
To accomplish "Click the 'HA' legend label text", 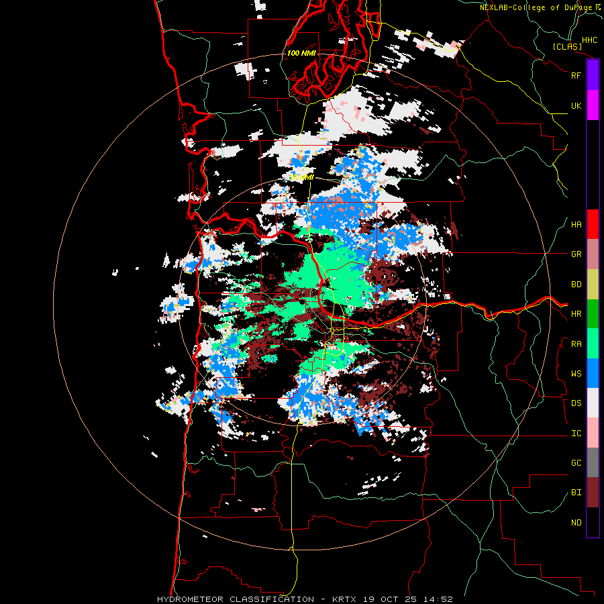I will tap(576, 225).
